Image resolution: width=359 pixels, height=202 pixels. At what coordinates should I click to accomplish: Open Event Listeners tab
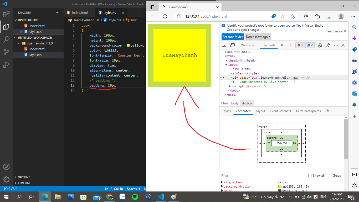[281, 111]
